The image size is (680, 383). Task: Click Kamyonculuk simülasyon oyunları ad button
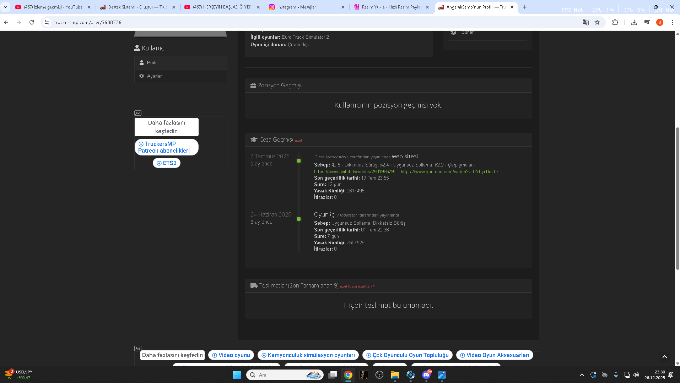(308, 355)
